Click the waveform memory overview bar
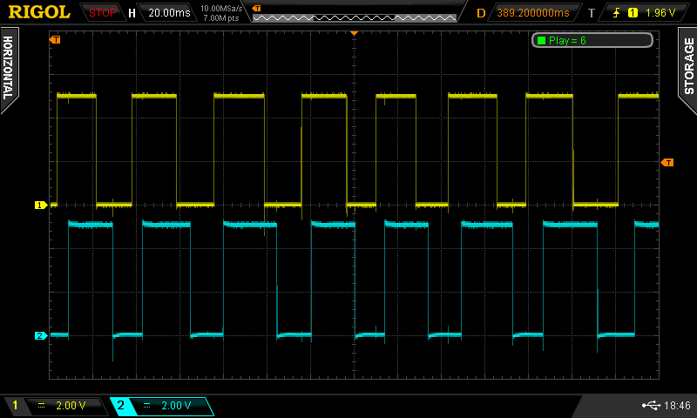This screenshot has width=697, height=418. click(x=355, y=17)
